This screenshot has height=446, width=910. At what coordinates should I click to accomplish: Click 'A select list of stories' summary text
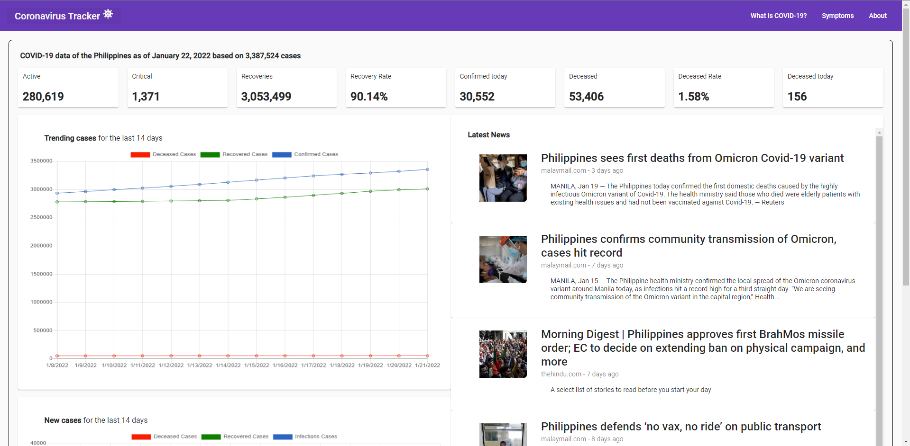pos(631,390)
